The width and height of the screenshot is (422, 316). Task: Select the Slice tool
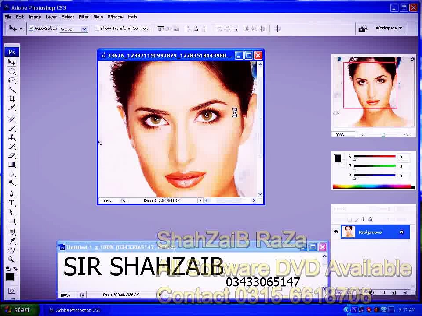pyautogui.click(x=11, y=107)
